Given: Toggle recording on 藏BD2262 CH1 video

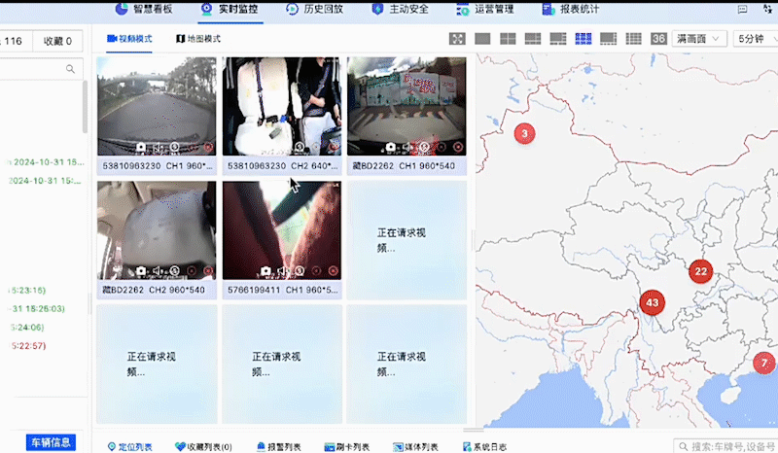Looking at the screenshot, I should point(442,148).
